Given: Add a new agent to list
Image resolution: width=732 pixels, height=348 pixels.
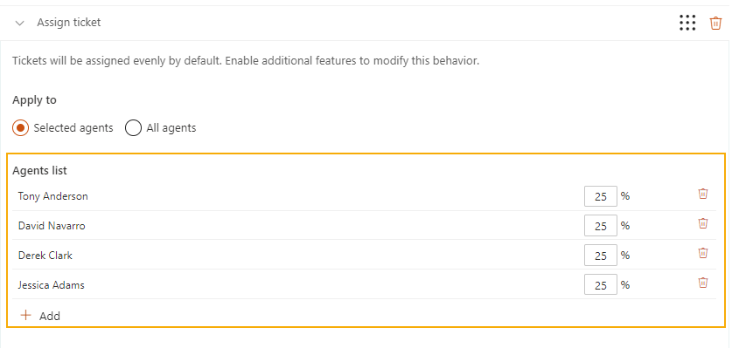Looking at the screenshot, I should pos(40,316).
